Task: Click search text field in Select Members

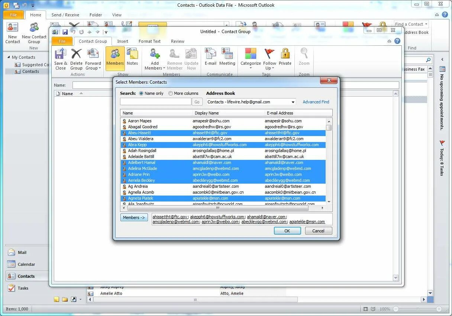Action: click(x=156, y=102)
